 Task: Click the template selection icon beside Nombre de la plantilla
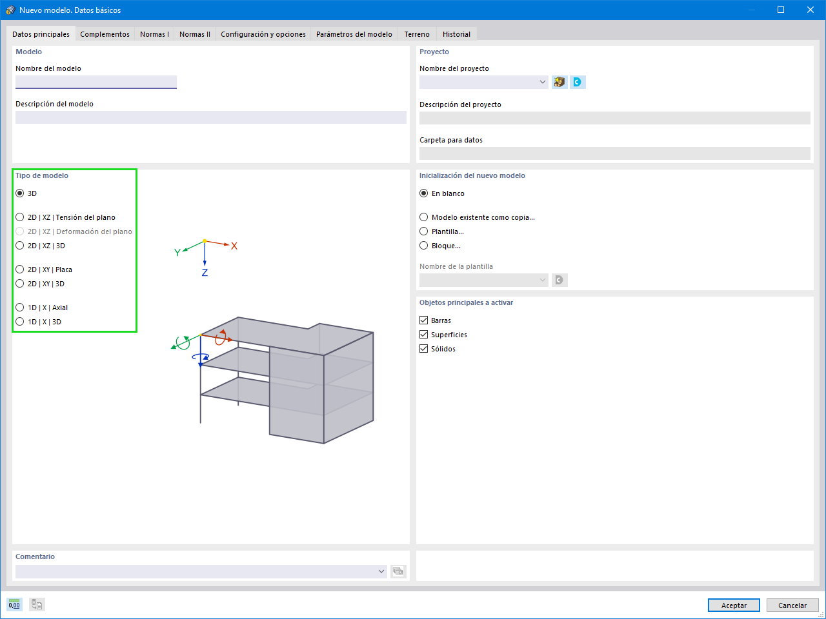tap(559, 280)
